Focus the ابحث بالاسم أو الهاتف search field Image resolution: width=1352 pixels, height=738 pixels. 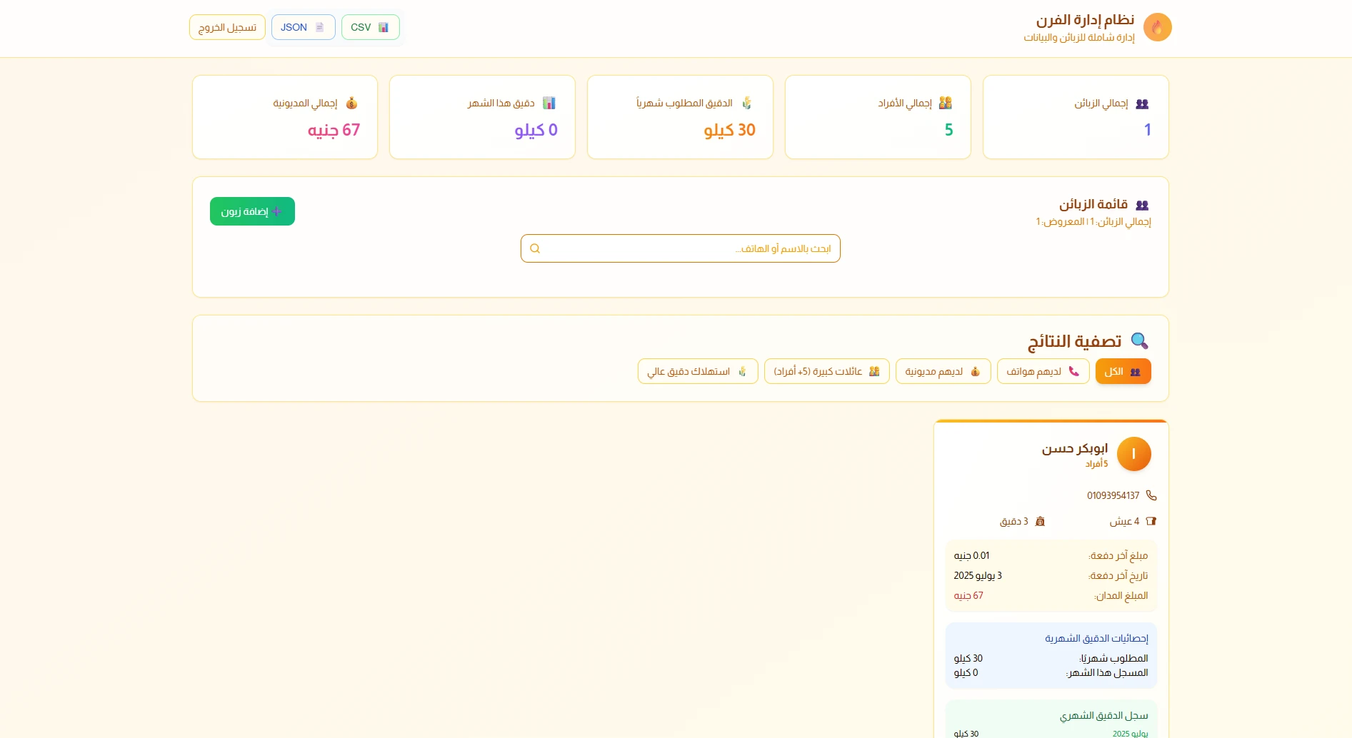[x=686, y=249]
